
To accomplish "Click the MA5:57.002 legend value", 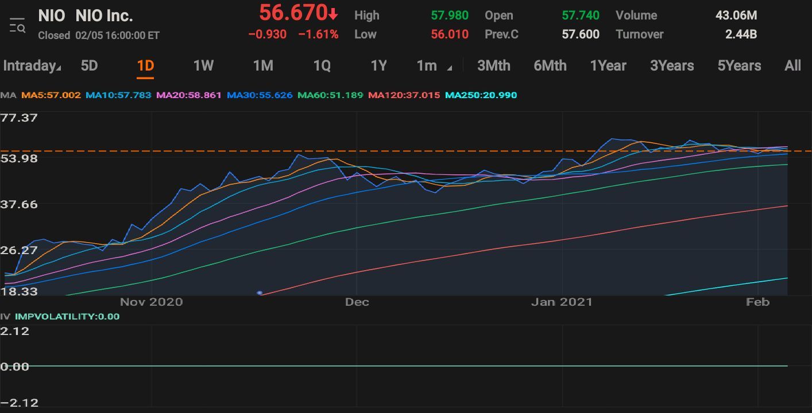I will point(51,95).
